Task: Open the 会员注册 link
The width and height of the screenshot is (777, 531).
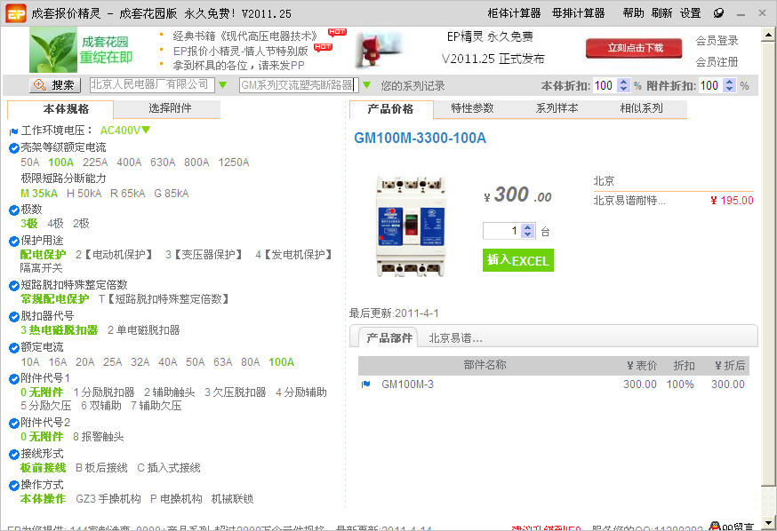Action: (717, 62)
